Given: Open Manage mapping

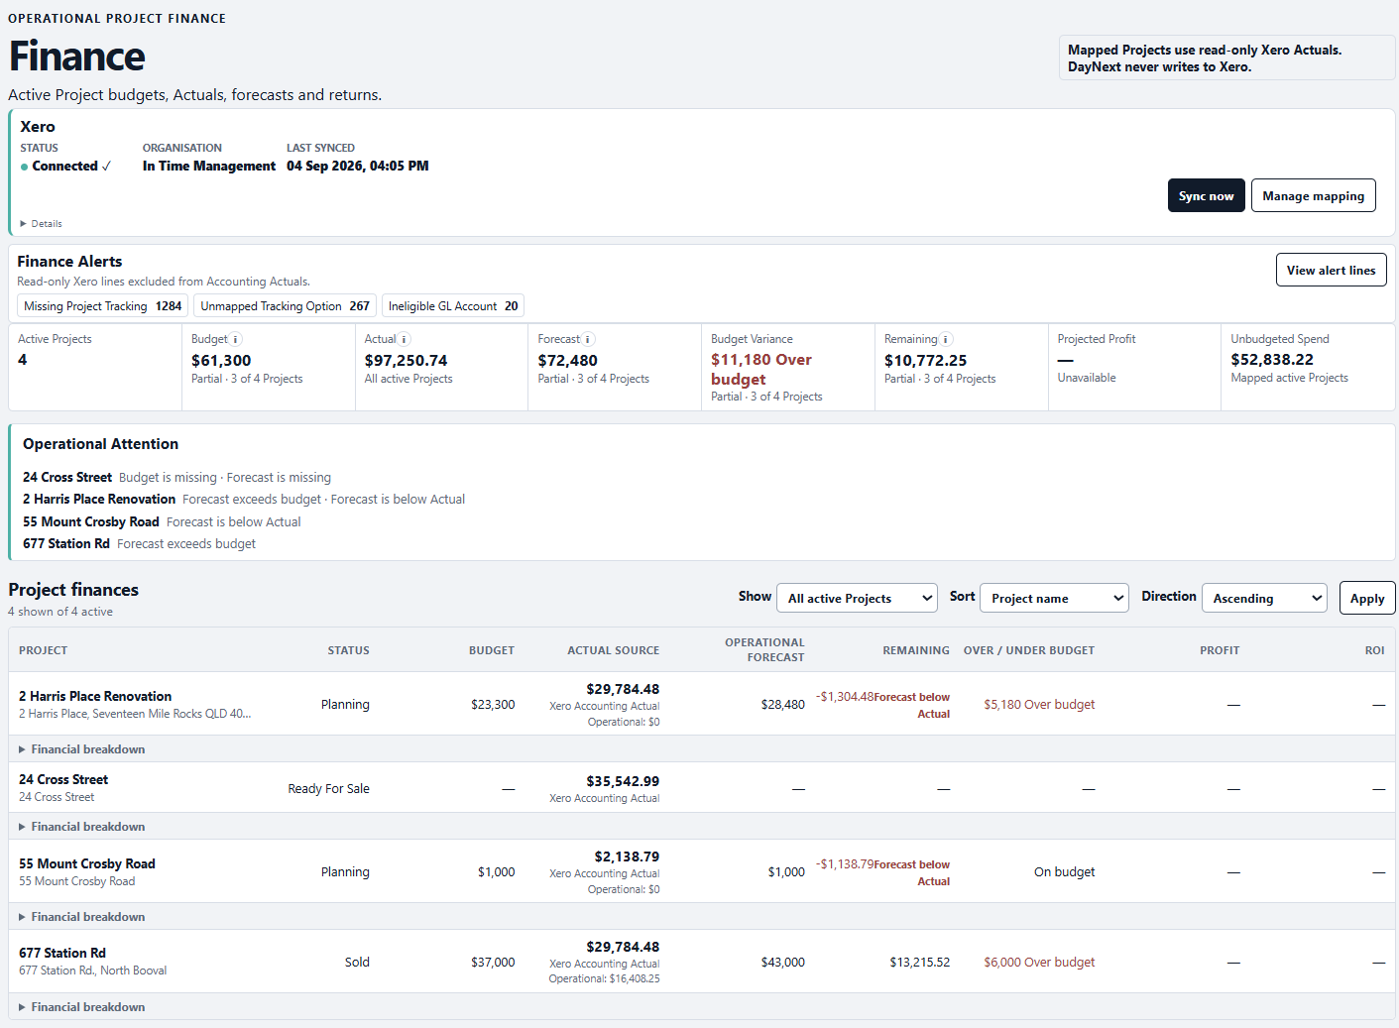Looking at the screenshot, I should coord(1313,195).
